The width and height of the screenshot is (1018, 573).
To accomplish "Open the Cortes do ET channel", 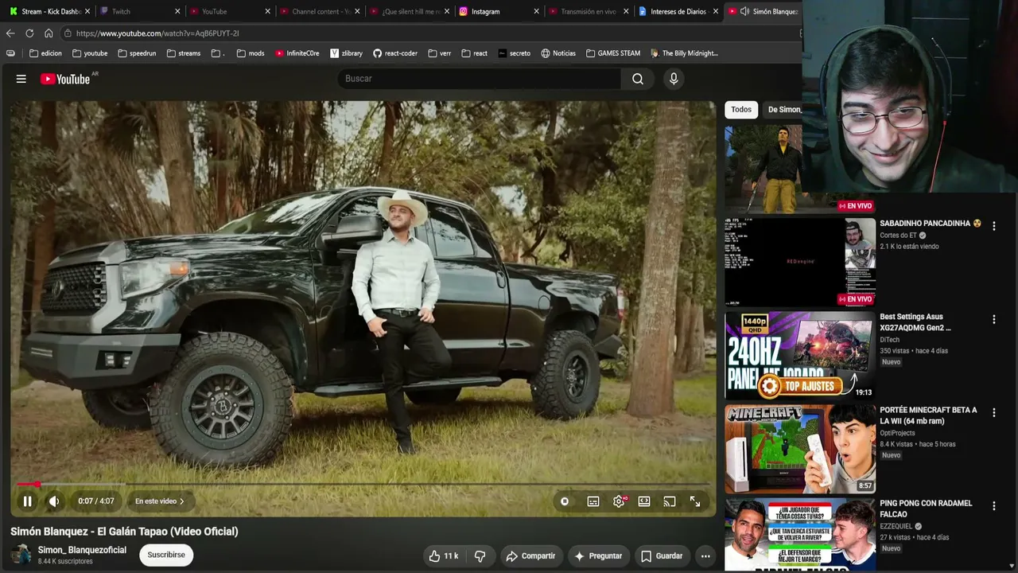I will tap(899, 236).
